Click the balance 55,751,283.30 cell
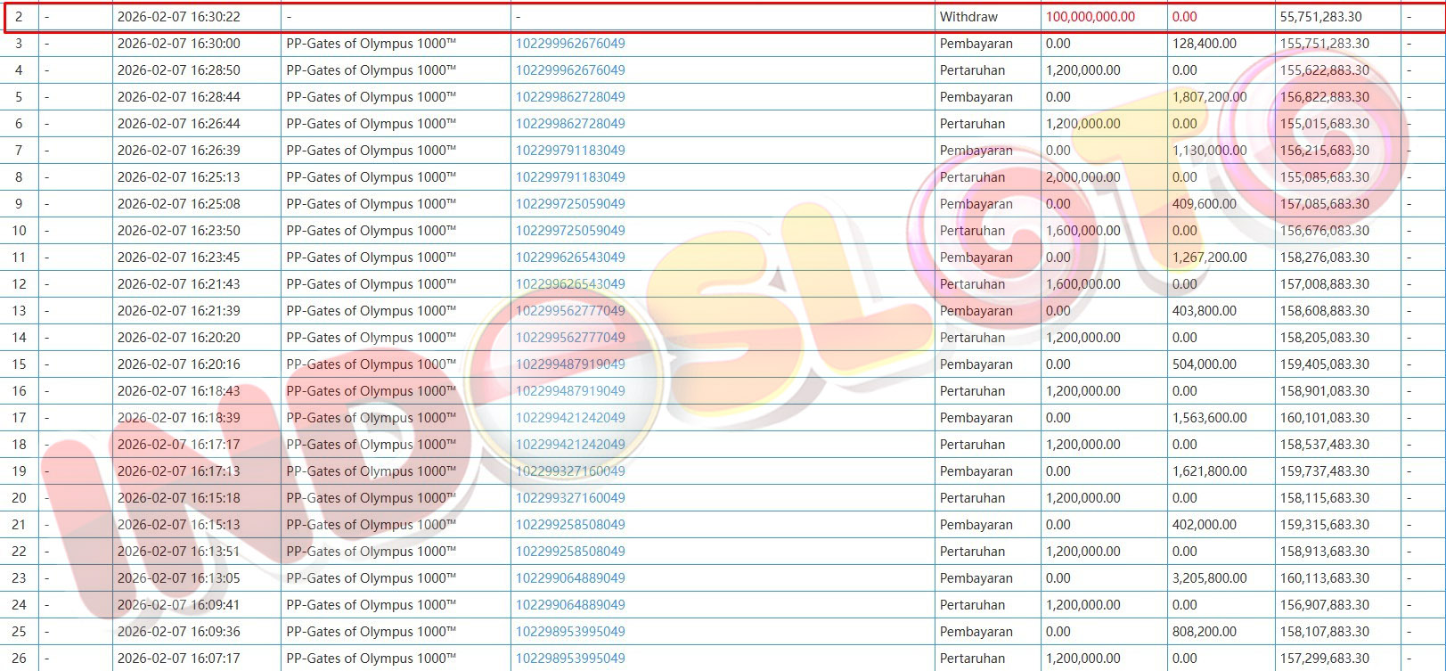 click(1320, 17)
